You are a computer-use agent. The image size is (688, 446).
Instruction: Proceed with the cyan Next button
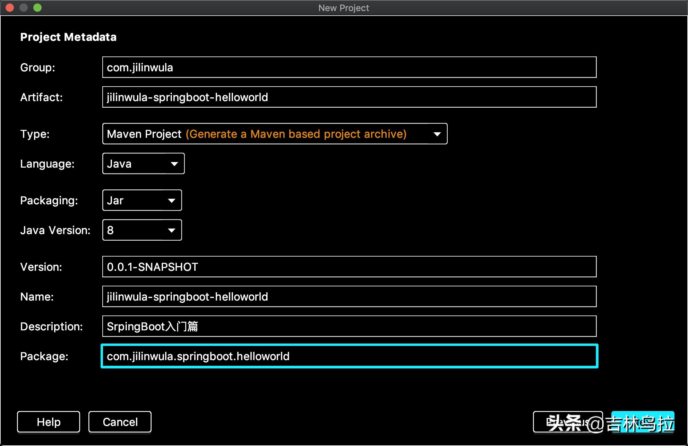coord(643,422)
